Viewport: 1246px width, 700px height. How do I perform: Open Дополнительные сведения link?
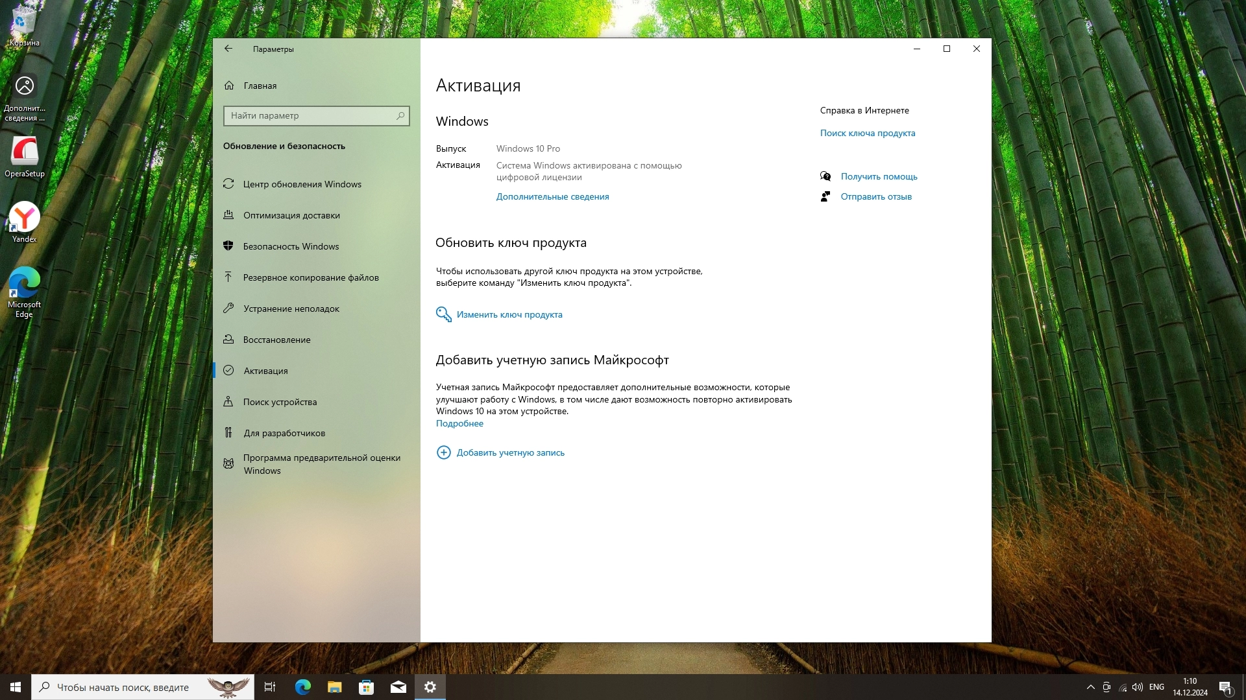coord(552,196)
